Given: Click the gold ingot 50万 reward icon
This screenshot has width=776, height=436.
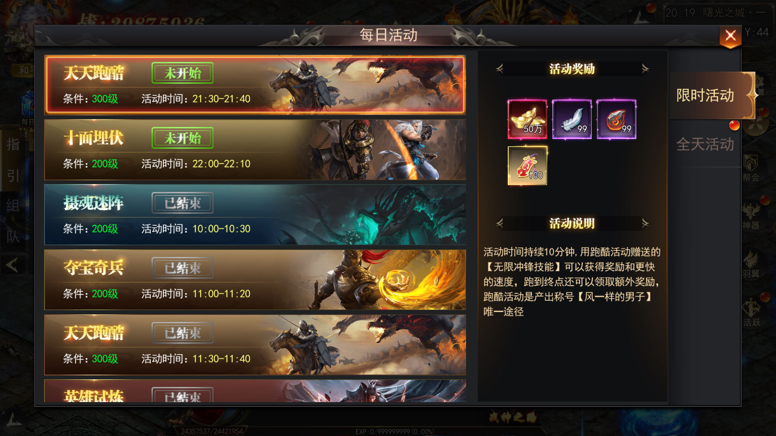Looking at the screenshot, I should click(527, 119).
